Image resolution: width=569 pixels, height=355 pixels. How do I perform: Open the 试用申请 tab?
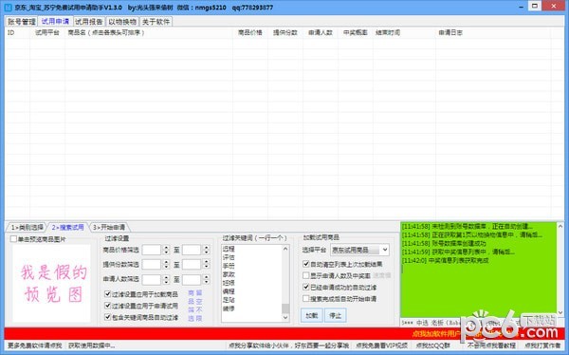(55, 22)
